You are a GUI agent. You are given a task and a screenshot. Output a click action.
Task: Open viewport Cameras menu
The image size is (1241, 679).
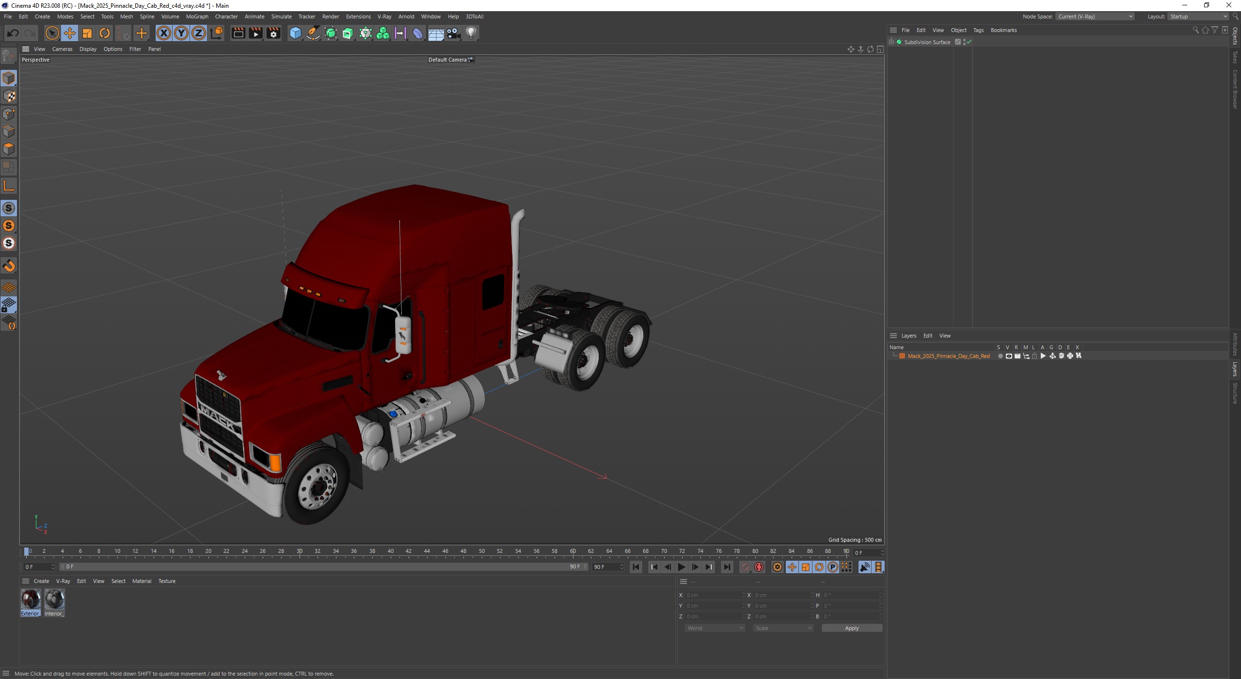tap(62, 49)
